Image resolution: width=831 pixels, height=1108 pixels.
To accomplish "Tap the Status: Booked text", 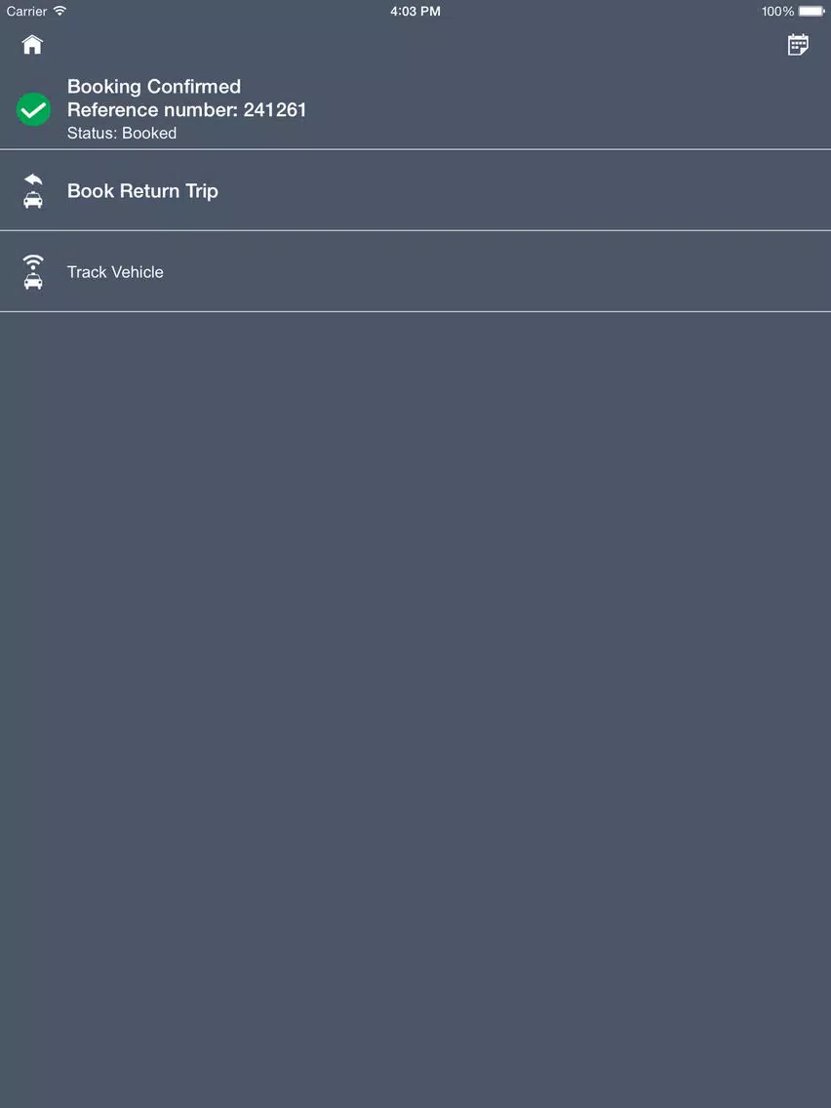I will coord(122,133).
